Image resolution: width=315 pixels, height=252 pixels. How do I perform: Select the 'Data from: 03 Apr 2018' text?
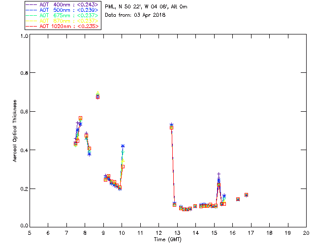coord(135,15)
